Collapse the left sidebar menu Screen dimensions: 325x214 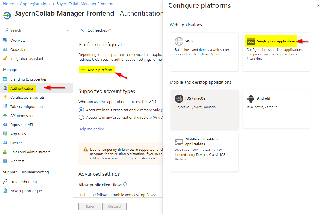click(68, 30)
